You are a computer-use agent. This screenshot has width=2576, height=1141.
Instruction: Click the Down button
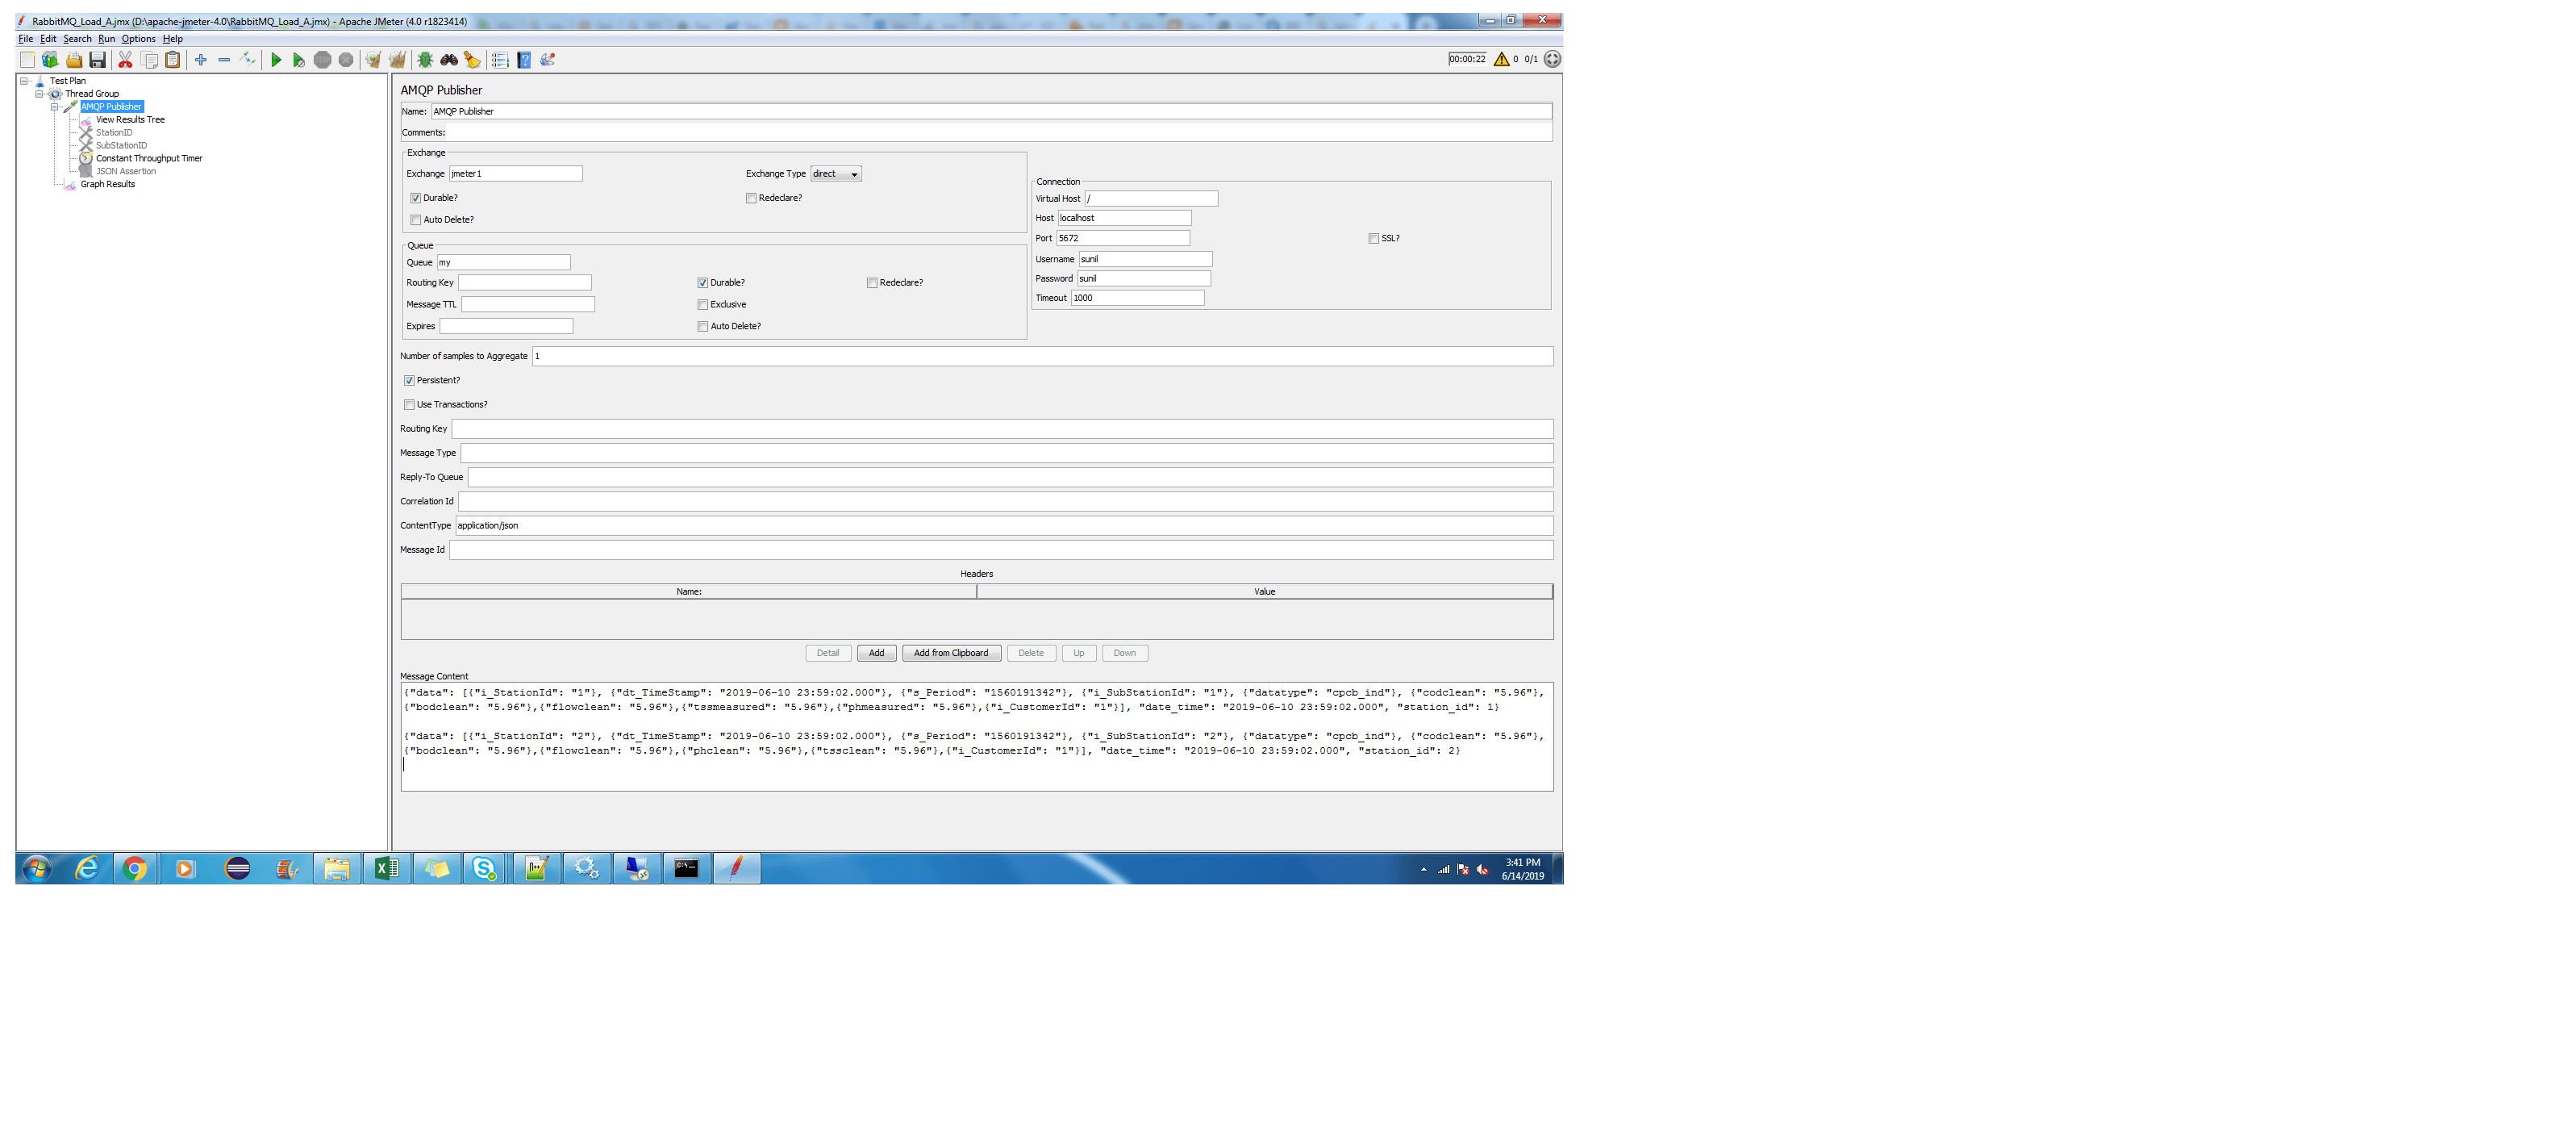[1125, 654]
